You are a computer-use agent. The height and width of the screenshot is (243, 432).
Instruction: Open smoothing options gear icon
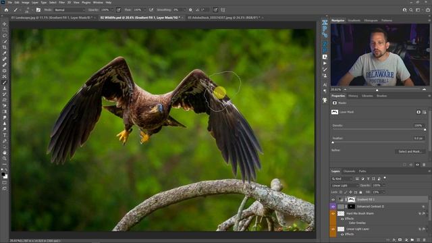[190, 10]
